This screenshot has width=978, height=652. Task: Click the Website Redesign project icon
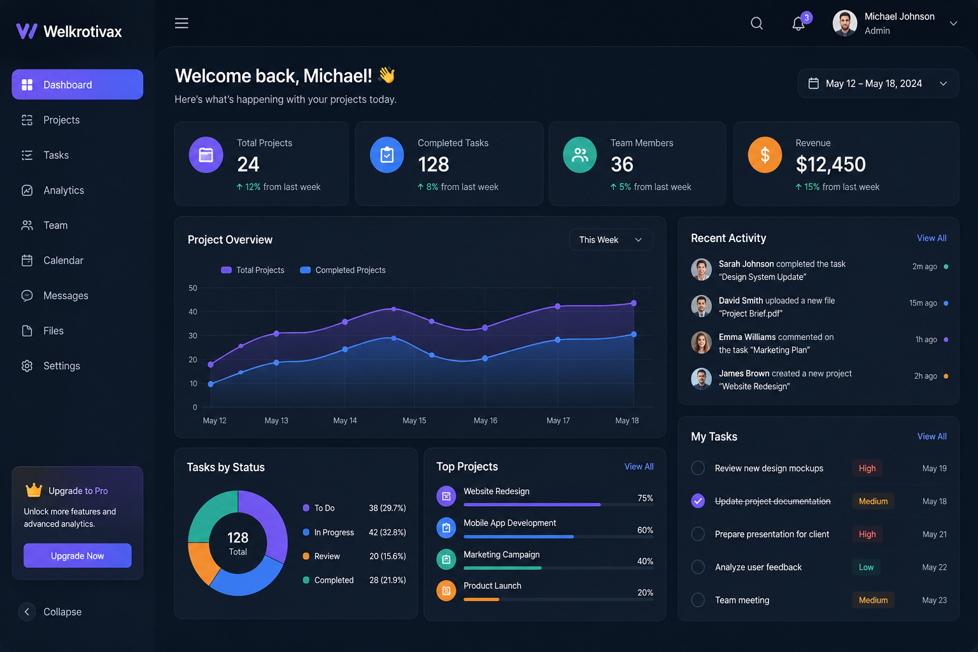[446, 496]
